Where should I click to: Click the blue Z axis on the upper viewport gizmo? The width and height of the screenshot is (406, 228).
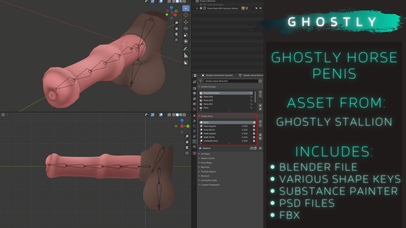coord(171,8)
